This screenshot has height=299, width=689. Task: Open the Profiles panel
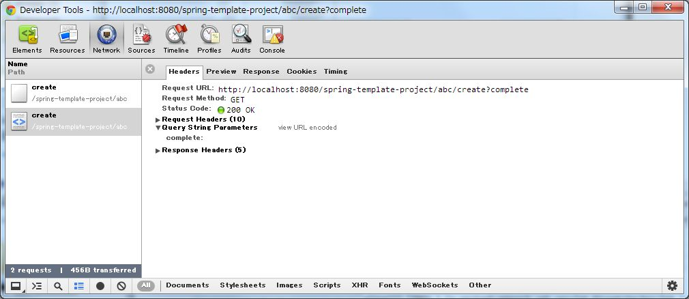click(209, 39)
